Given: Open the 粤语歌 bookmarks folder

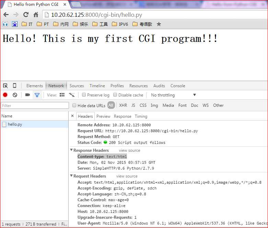Looking at the screenshot, I should tap(142, 24).
